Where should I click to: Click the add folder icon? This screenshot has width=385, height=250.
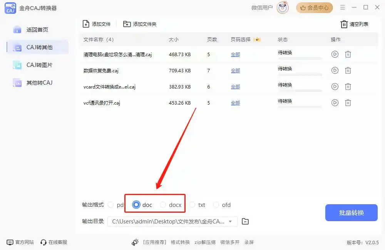tap(127, 24)
